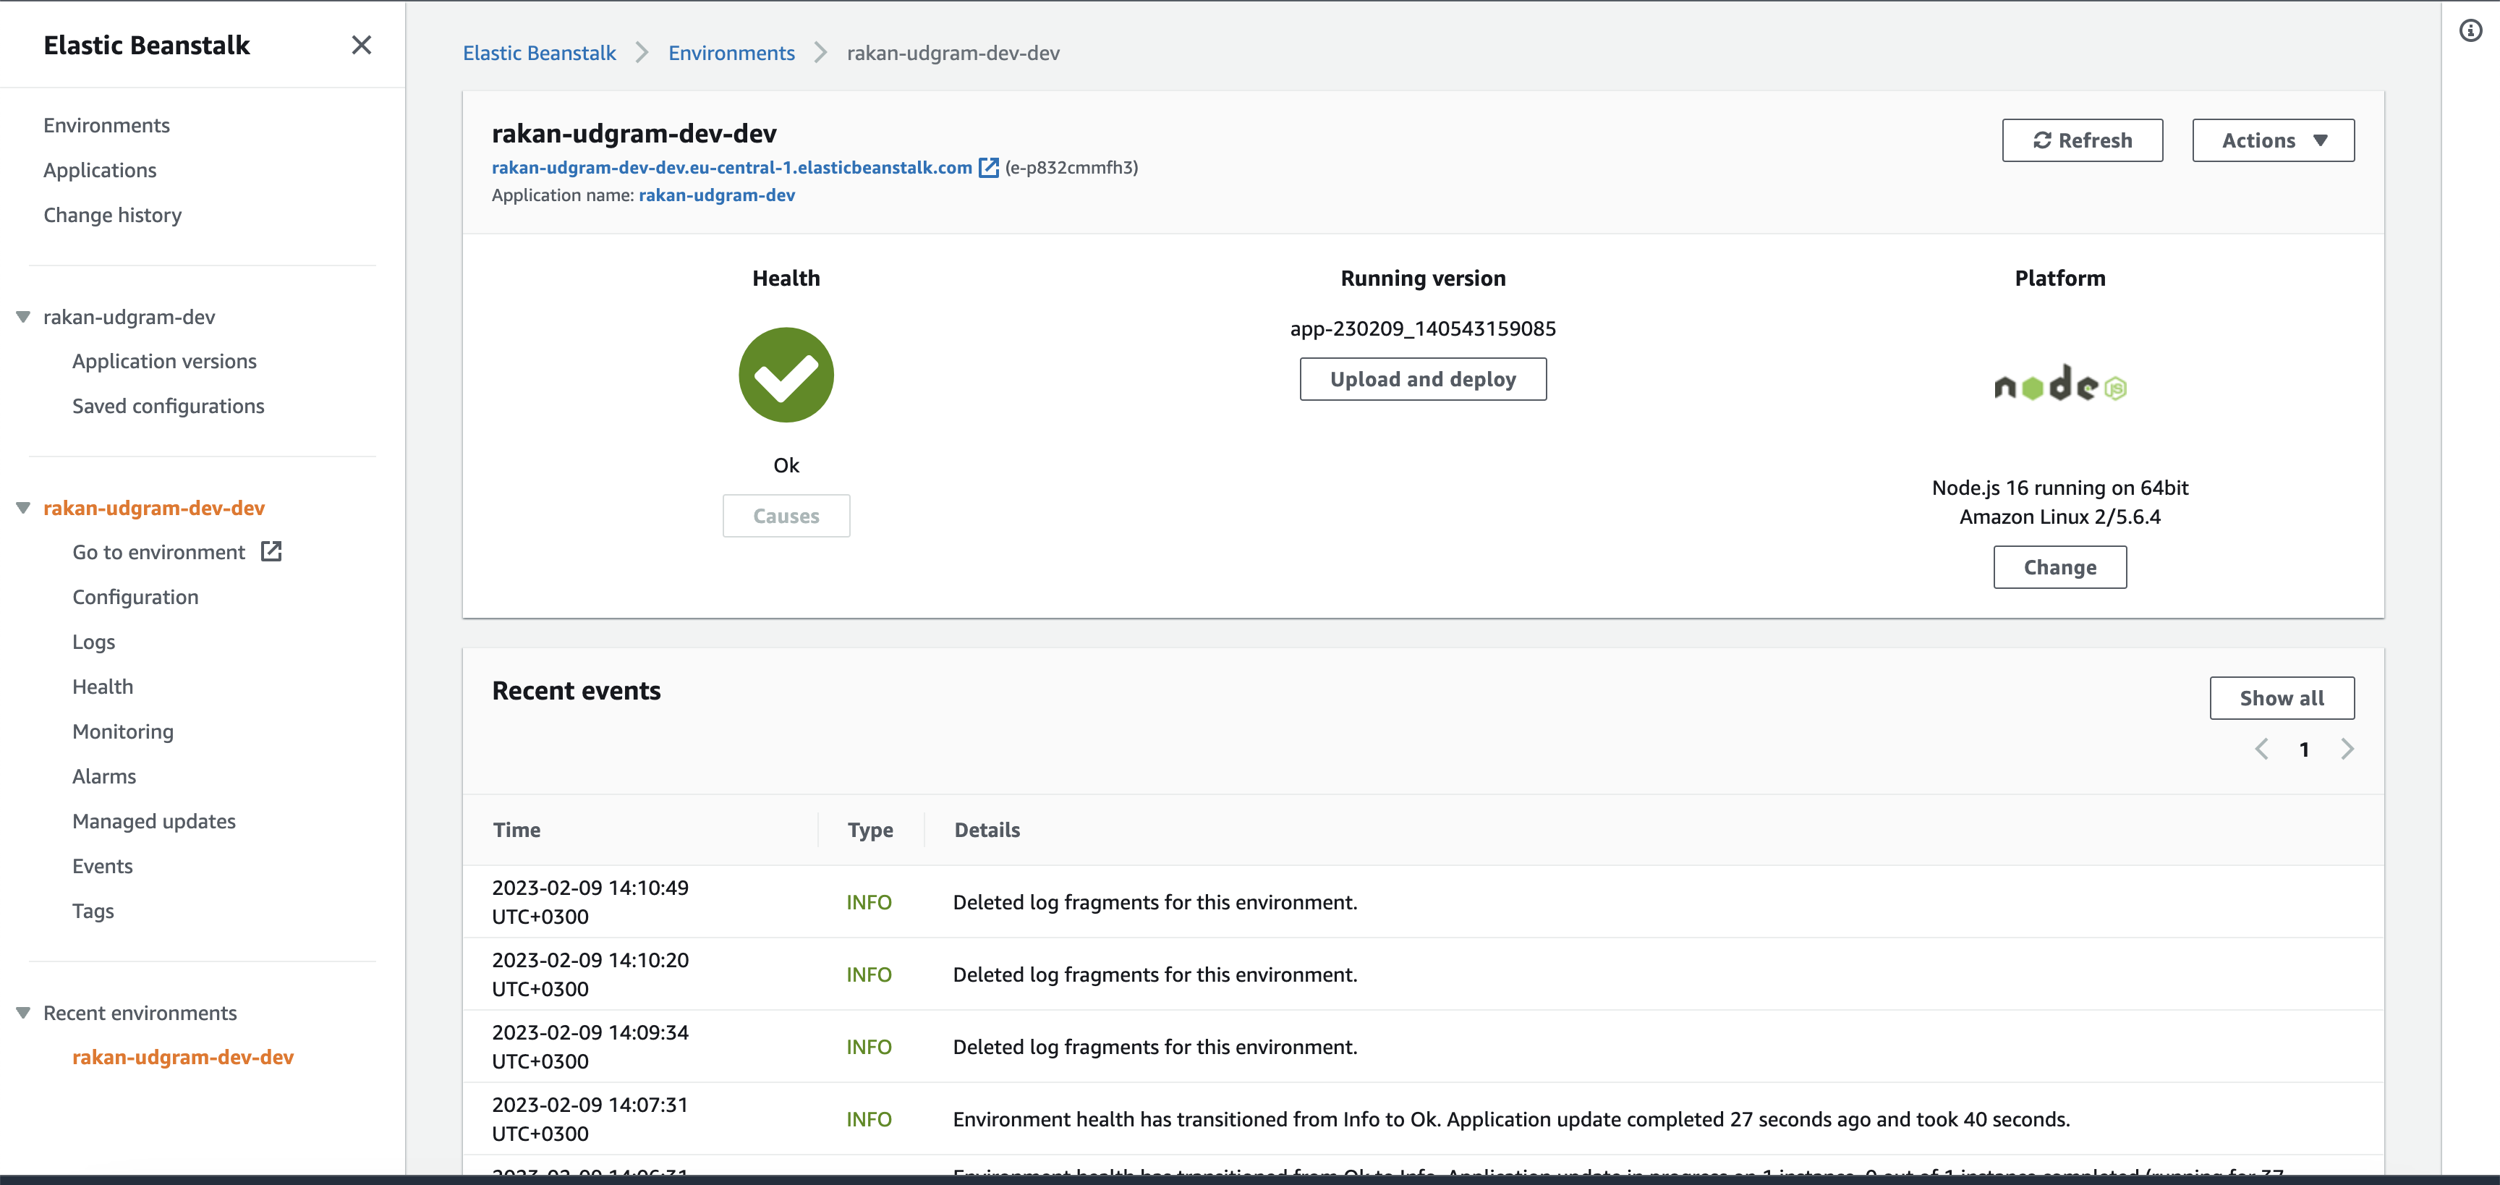Click the external link icon beside environment URL
This screenshot has width=2500, height=1185.
click(988, 168)
